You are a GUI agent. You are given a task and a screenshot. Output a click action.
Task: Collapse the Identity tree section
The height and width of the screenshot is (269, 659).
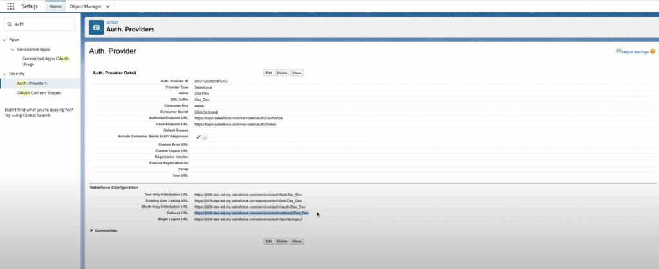pyautogui.click(x=5, y=74)
